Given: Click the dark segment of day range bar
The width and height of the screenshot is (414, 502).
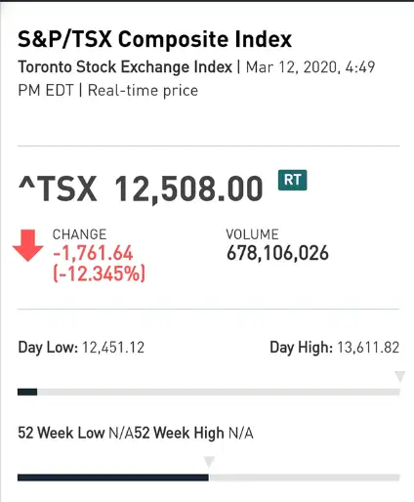Looking at the screenshot, I should pos(27,392).
